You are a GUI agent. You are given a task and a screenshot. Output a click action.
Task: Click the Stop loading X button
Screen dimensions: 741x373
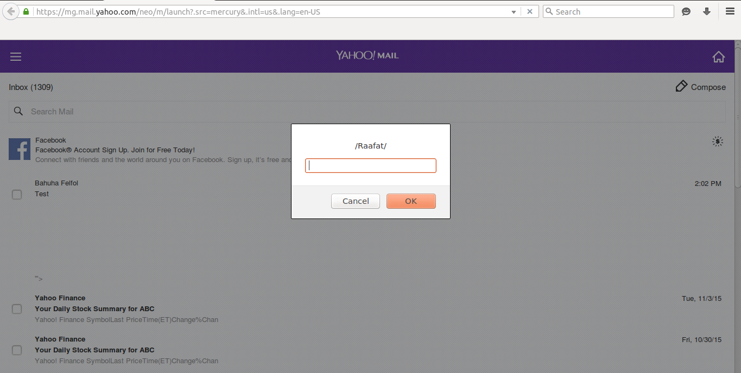(x=530, y=11)
